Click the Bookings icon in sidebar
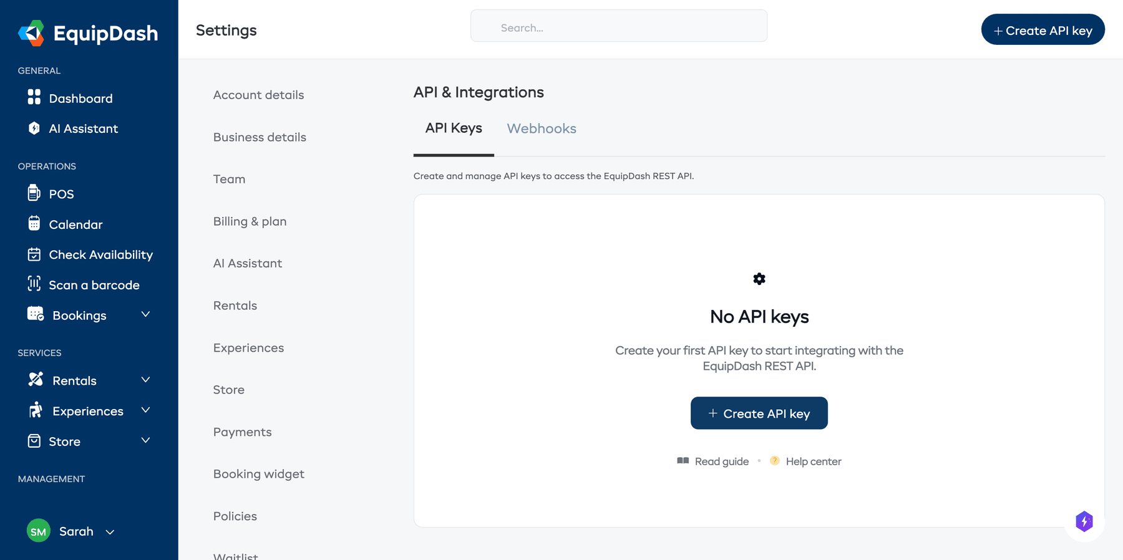The image size is (1123, 560). pyautogui.click(x=36, y=314)
